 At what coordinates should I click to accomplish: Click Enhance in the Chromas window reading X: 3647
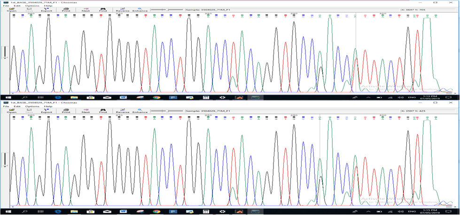140,10
